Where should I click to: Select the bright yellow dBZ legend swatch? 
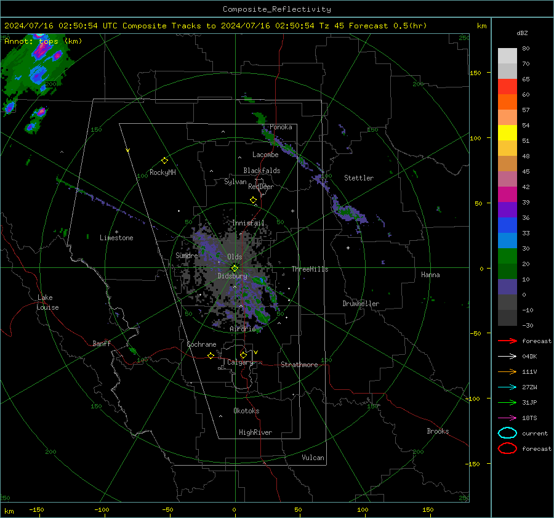tap(507, 133)
